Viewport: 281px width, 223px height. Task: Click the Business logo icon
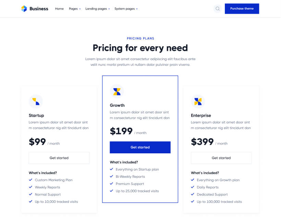point(24,9)
